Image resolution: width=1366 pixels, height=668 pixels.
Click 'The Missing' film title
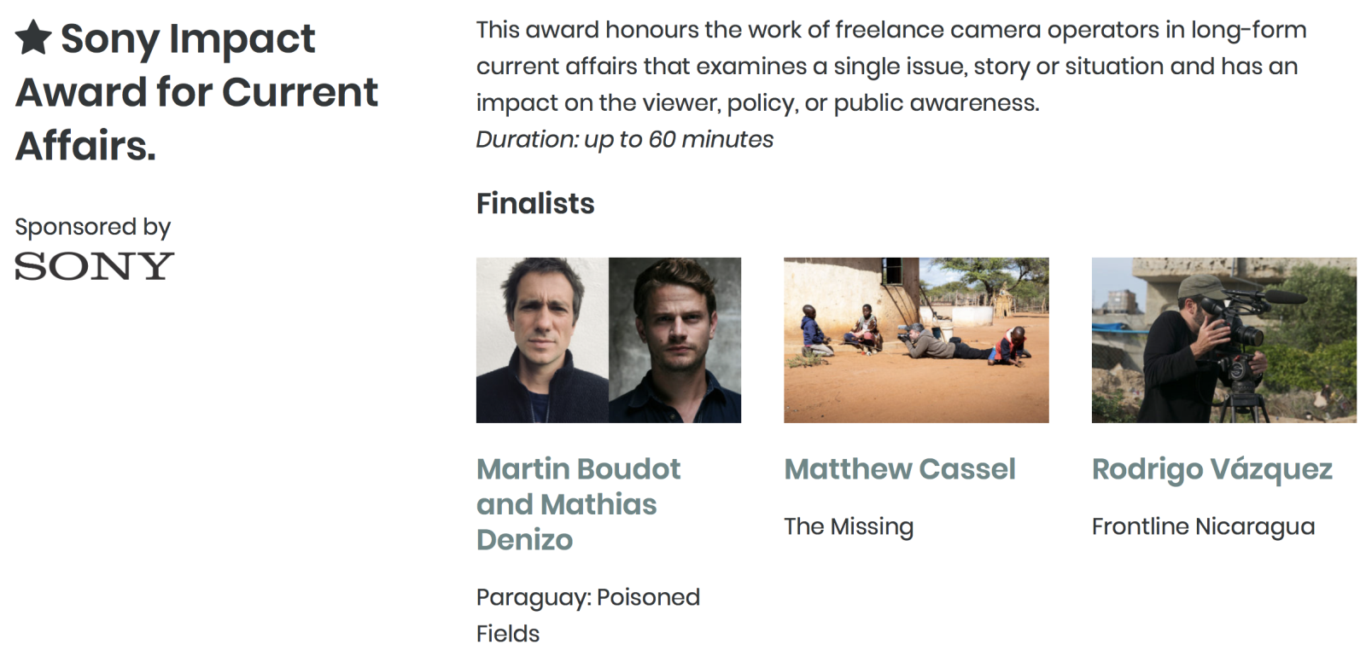(x=849, y=527)
